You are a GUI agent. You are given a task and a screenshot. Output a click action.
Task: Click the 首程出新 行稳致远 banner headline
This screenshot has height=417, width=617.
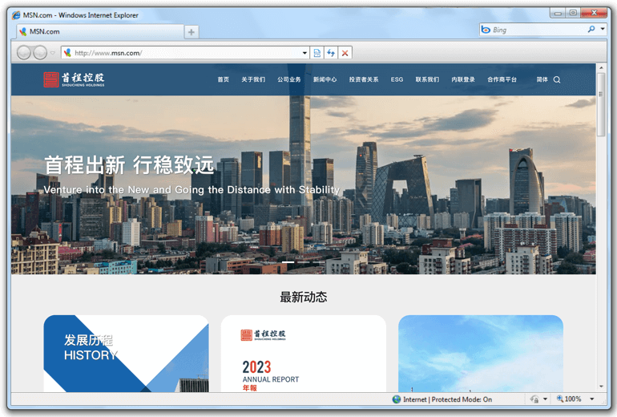(129, 165)
